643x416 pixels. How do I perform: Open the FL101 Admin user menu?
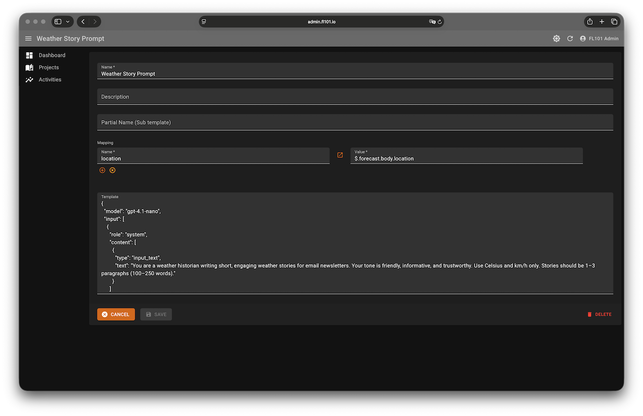pyautogui.click(x=599, y=39)
